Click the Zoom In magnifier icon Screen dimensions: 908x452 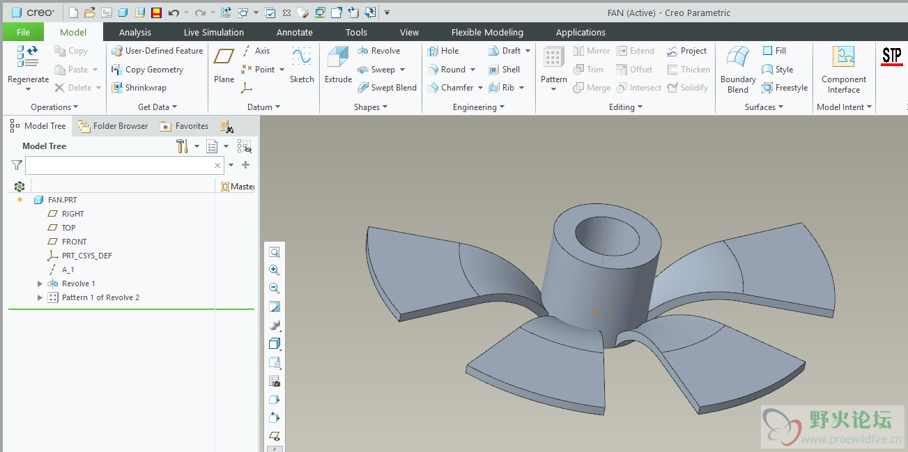[275, 270]
